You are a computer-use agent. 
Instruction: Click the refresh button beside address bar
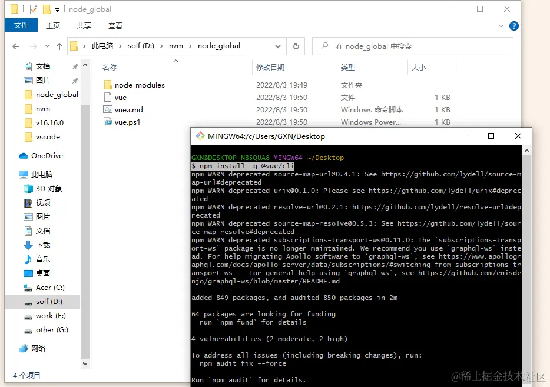point(296,46)
